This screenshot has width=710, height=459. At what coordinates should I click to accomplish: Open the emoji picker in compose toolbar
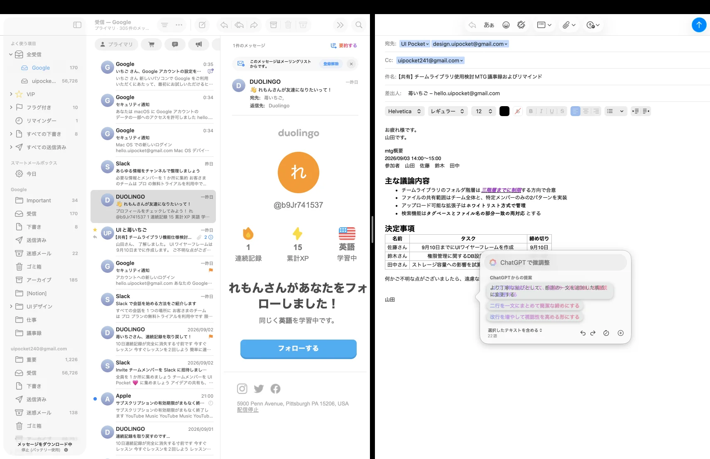(x=506, y=25)
